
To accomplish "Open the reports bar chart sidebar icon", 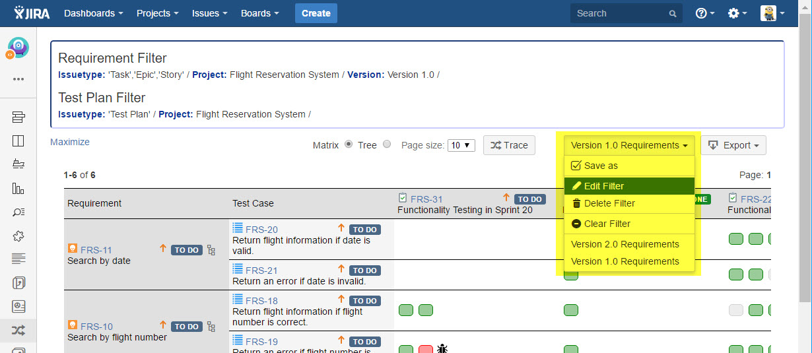I will click(x=18, y=188).
